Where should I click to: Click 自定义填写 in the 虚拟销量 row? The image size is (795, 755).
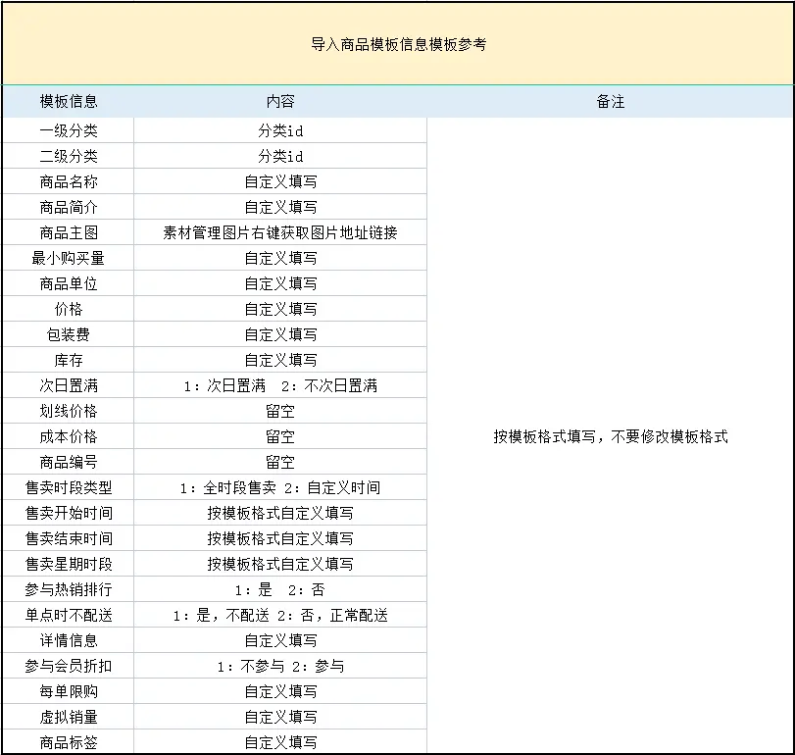pos(280,717)
